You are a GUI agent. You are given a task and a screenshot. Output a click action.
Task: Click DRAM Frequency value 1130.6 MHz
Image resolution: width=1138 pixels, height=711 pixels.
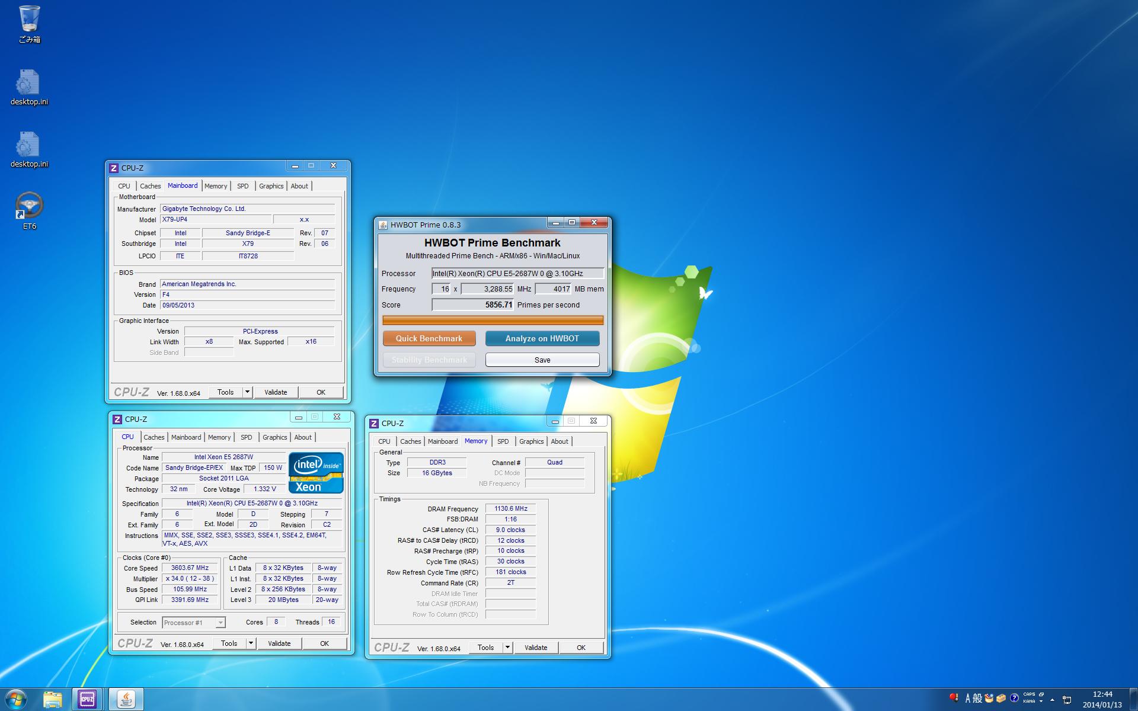tap(510, 509)
